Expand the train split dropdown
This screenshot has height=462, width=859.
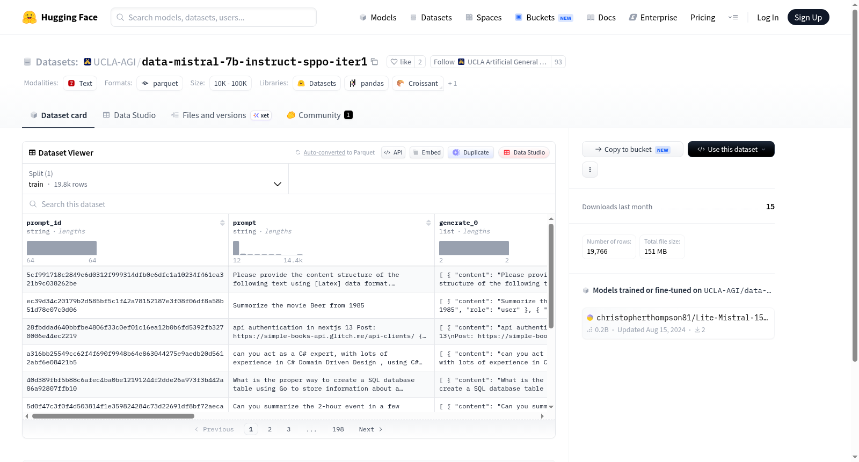click(156, 179)
